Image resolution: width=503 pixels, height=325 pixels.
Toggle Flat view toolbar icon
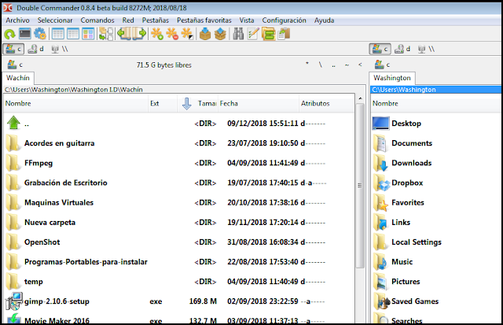coord(106,34)
